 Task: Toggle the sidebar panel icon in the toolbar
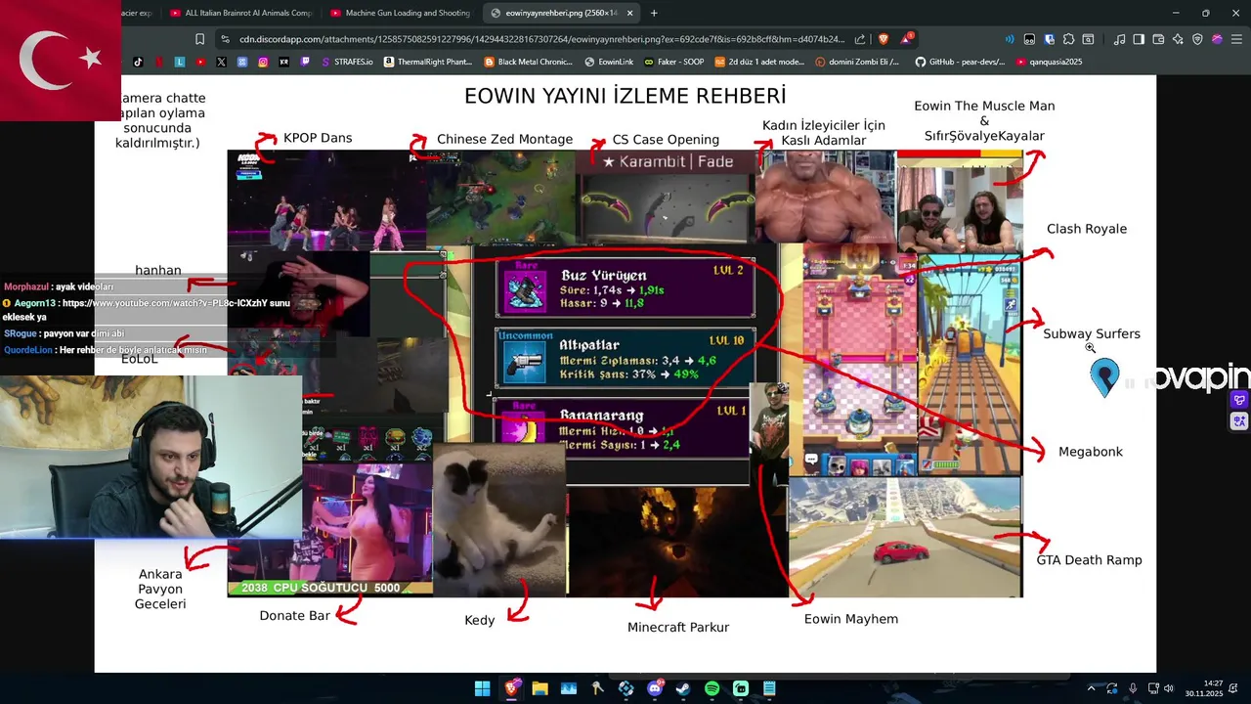pyautogui.click(x=1139, y=39)
